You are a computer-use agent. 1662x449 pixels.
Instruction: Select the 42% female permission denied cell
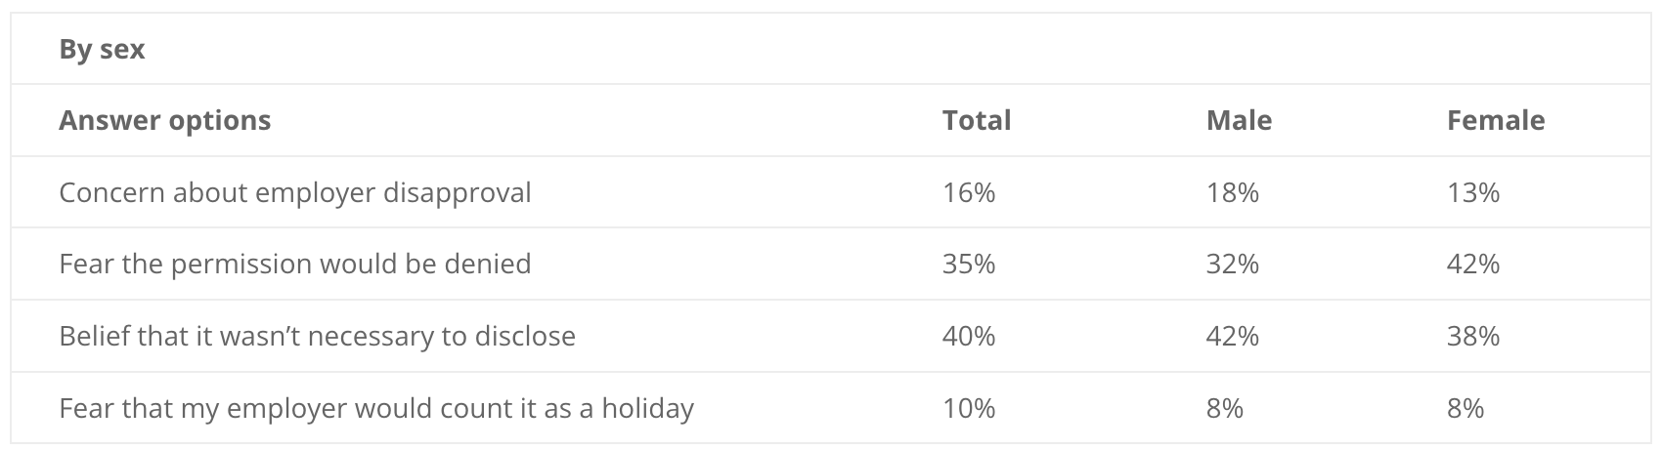1473,264
